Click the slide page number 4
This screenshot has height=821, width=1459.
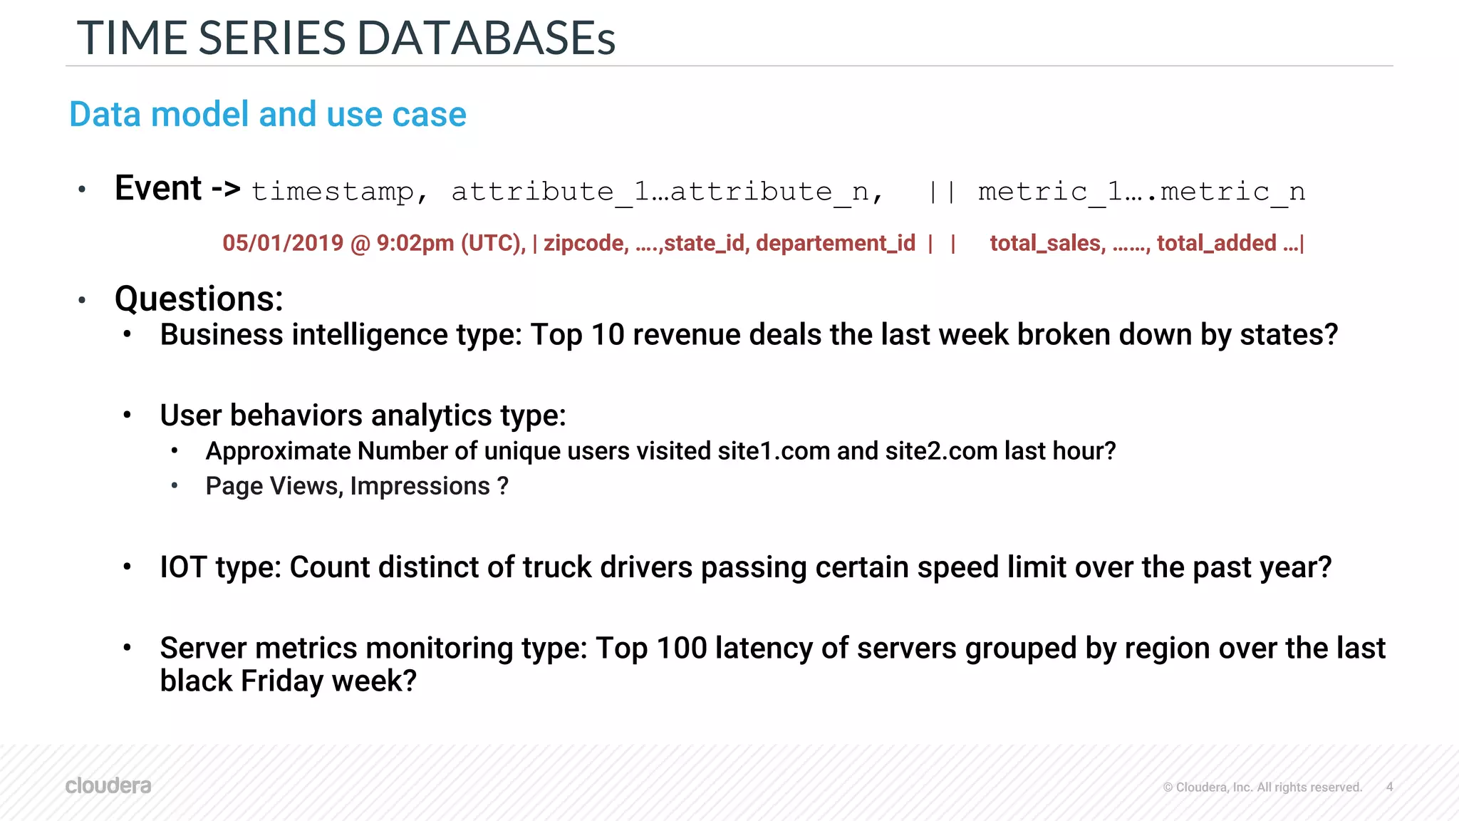tap(1389, 787)
